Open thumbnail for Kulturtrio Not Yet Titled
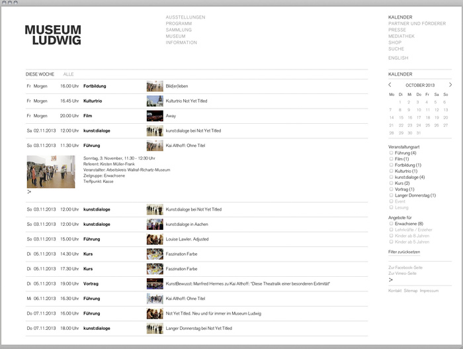 click(x=155, y=101)
